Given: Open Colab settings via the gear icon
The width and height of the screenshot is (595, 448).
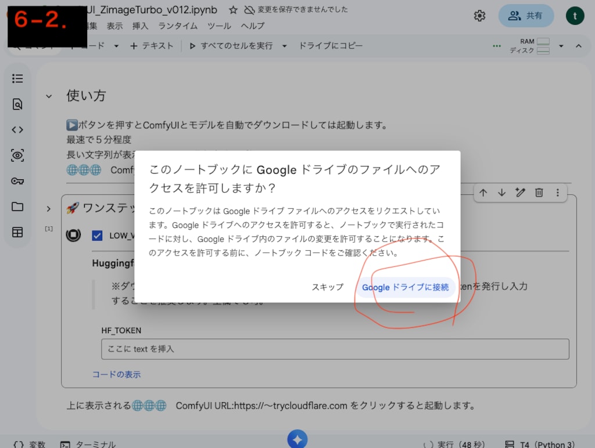Looking at the screenshot, I should pos(479,16).
